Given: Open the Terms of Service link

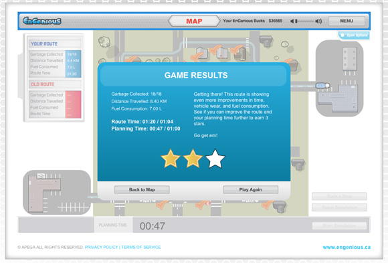Looking at the screenshot, I should (x=141, y=247).
